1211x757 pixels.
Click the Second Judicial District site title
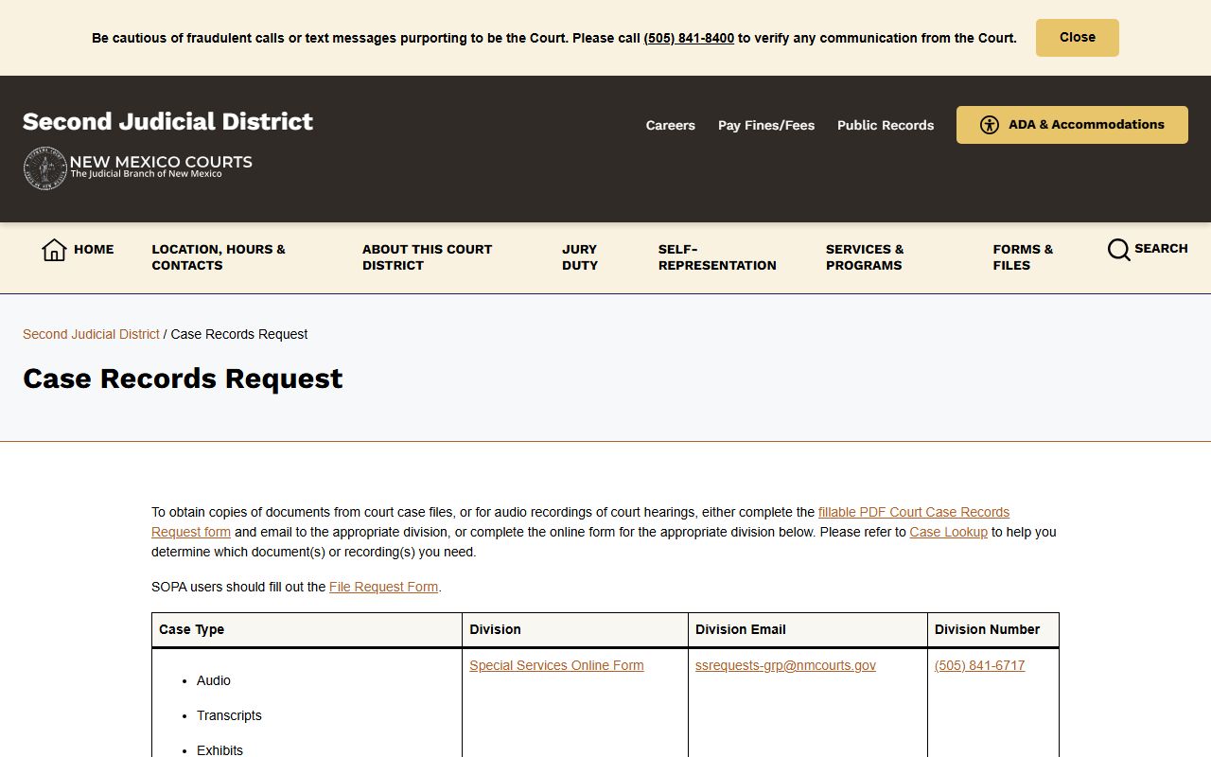pos(167,121)
